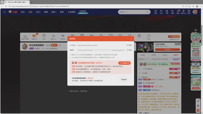The image size is (203, 114).
Task: Expand the 分类 category dropdown
Action: point(38,12)
